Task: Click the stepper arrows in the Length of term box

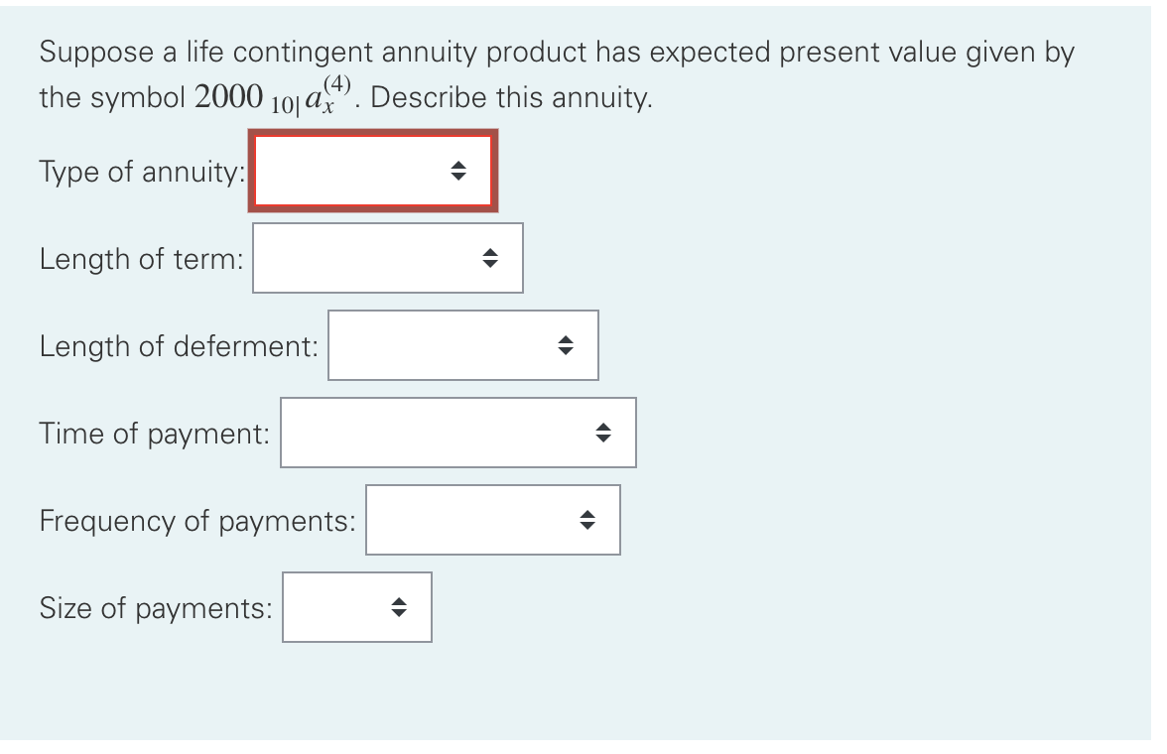Action: coord(492,258)
